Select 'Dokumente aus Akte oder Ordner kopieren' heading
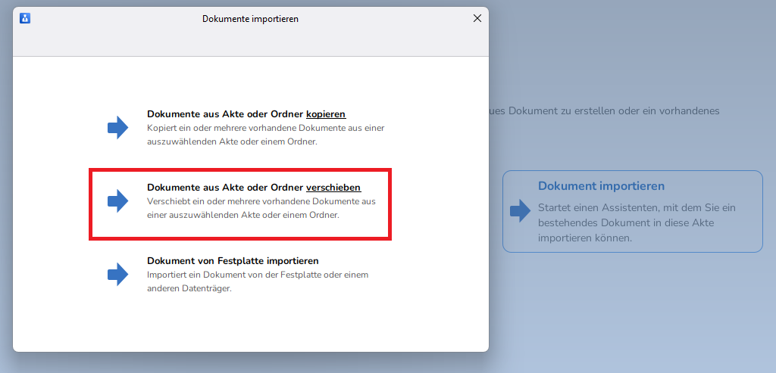Image resolution: width=776 pixels, height=373 pixels. coord(226,114)
